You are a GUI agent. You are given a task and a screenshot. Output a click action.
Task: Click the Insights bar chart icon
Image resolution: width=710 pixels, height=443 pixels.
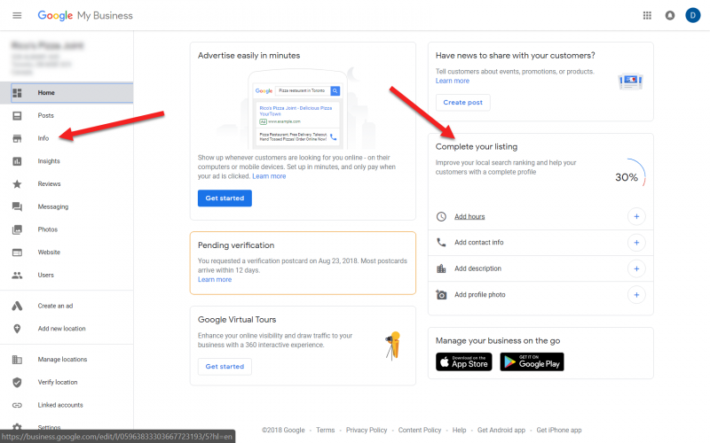click(x=17, y=161)
